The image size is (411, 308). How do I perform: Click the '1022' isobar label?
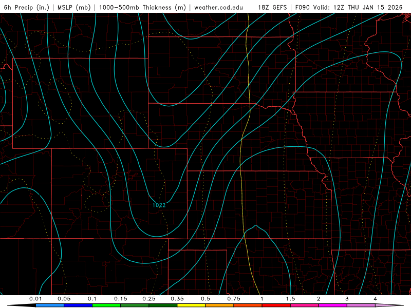click(x=159, y=205)
